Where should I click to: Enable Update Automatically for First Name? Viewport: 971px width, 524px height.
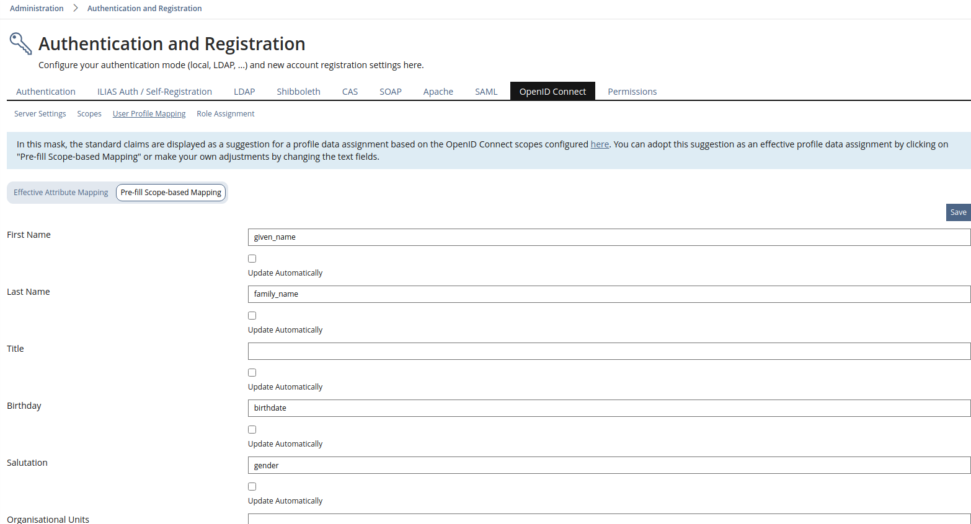click(x=252, y=259)
